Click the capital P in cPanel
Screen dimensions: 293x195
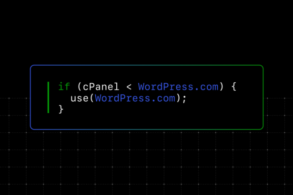tap(91, 87)
